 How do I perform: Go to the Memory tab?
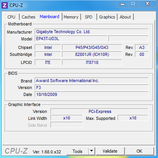click(71, 17)
